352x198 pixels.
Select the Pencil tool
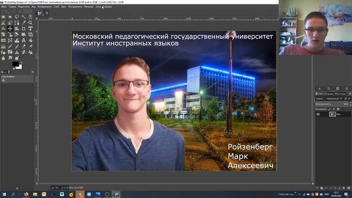click(x=10, y=46)
